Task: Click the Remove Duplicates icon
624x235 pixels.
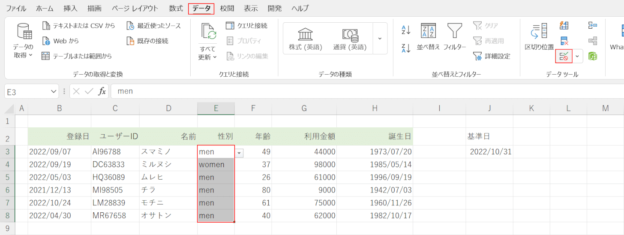Action: coord(564,41)
